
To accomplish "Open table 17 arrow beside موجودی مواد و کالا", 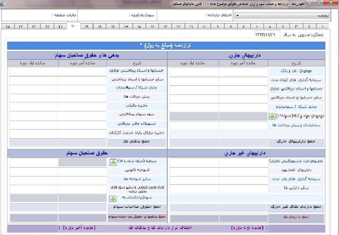I will click(272, 117).
